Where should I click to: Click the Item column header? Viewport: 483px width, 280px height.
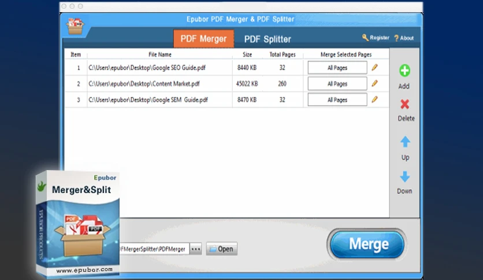pyautogui.click(x=76, y=54)
